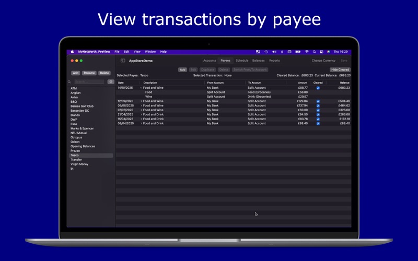Open the Bluetooth menu bar icon
This screenshot has width=418, height=261.
coord(282,52)
